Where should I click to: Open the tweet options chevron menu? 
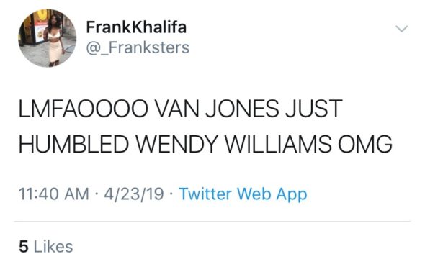[401, 29]
